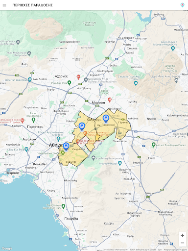Screen dimensions: 188x251
Task: Click the Καλλιθέα map label
Action: (x=40, y=164)
